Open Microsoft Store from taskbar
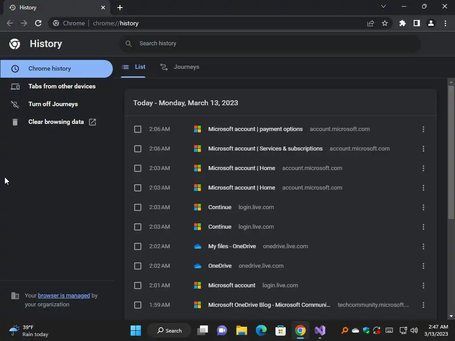Image resolution: width=455 pixels, height=341 pixels. pyautogui.click(x=281, y=330)
